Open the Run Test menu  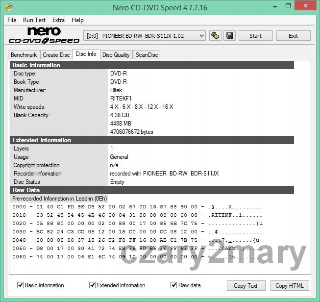pos(34,20)
